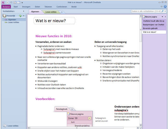Switch to the Start ribbon tab
This screenshot has width=168, height=129.
point(16,7)
